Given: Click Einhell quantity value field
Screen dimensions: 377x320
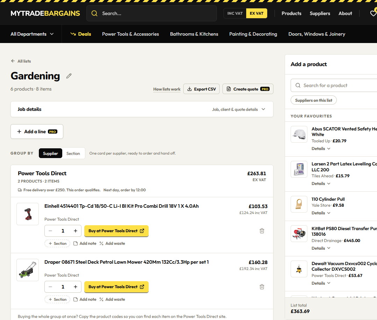Looking at the screenshot, I should (63, 231).
